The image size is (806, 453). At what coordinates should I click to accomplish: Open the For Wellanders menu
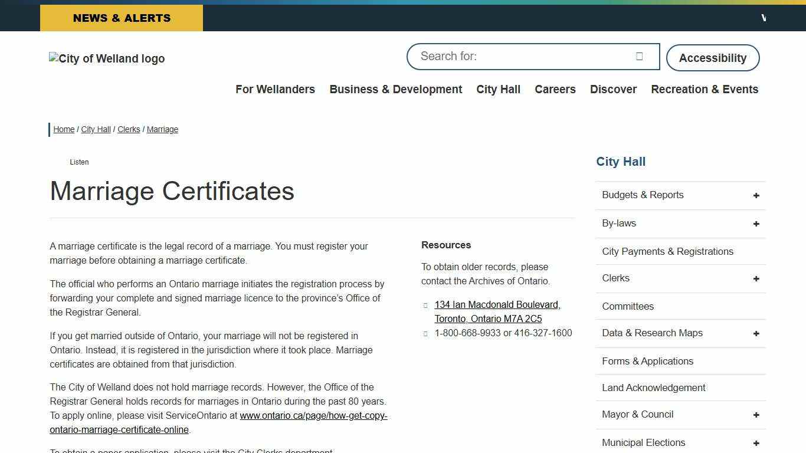(x=275, y=89)
